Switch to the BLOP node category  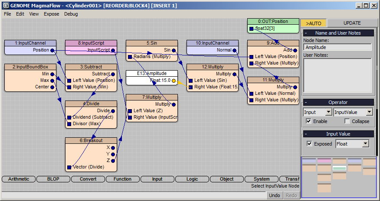pyautogui.click(x=53, y=179)
